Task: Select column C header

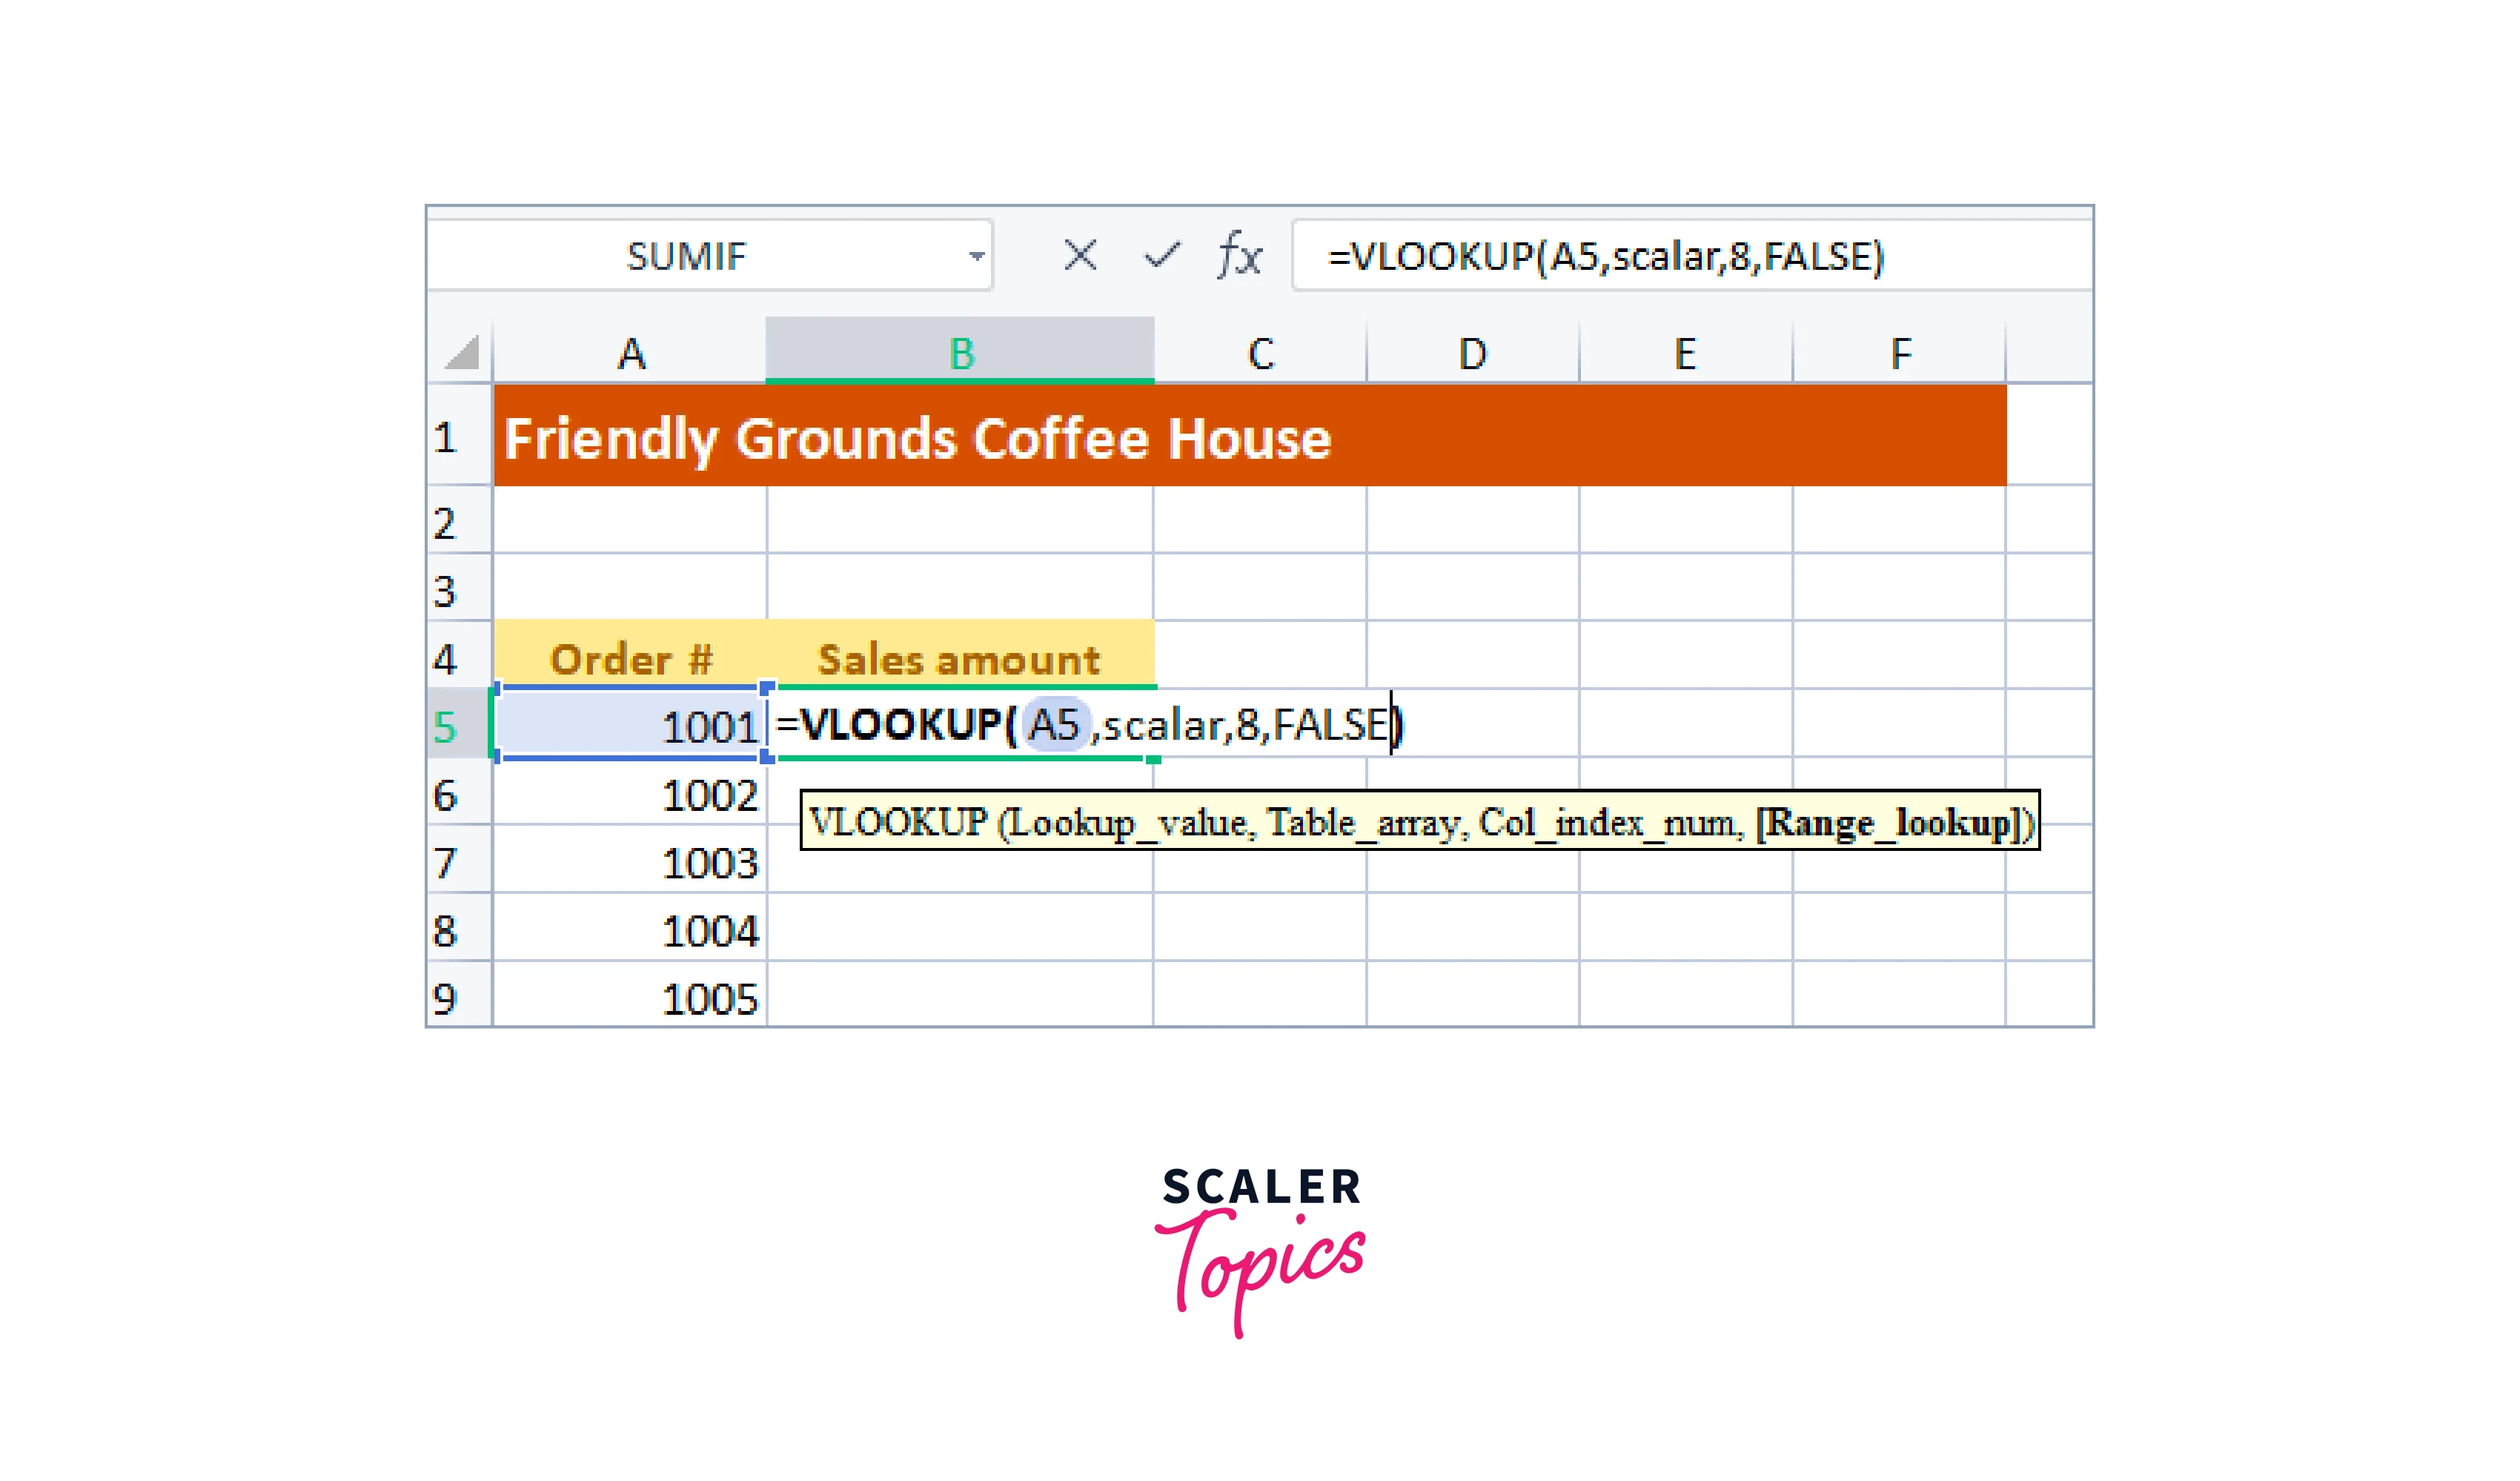Action: point(1260,353)
